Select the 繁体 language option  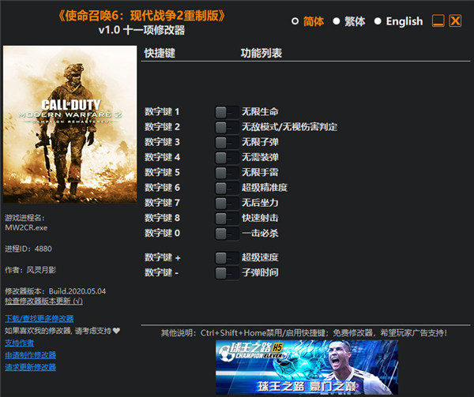pos(337,21)
